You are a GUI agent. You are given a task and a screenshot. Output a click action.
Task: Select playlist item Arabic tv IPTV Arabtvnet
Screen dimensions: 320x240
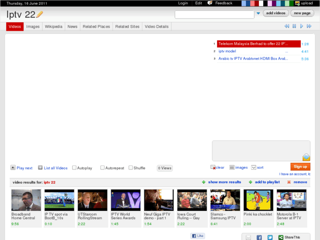coord(259,59)
